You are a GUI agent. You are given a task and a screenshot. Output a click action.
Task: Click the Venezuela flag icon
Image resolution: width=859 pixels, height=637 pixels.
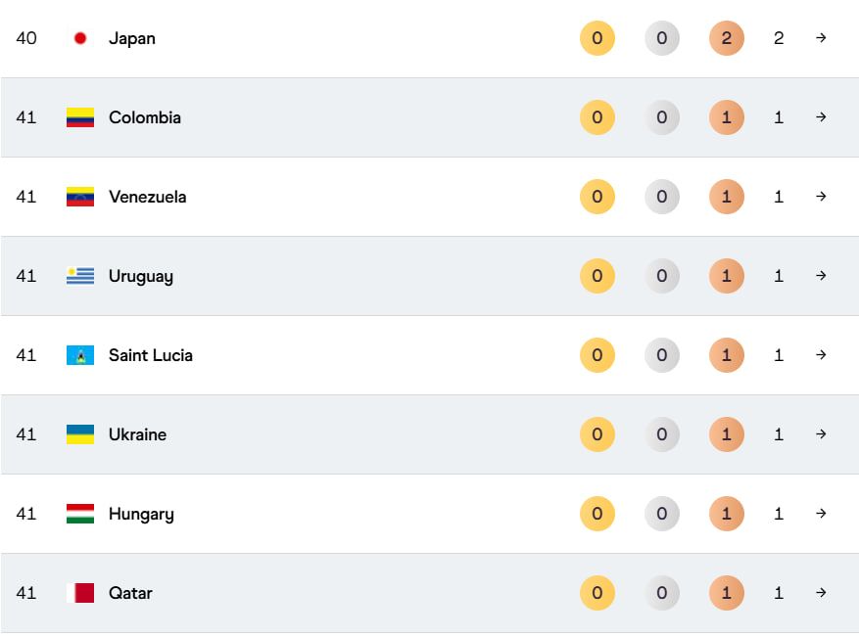pos(80,197)
